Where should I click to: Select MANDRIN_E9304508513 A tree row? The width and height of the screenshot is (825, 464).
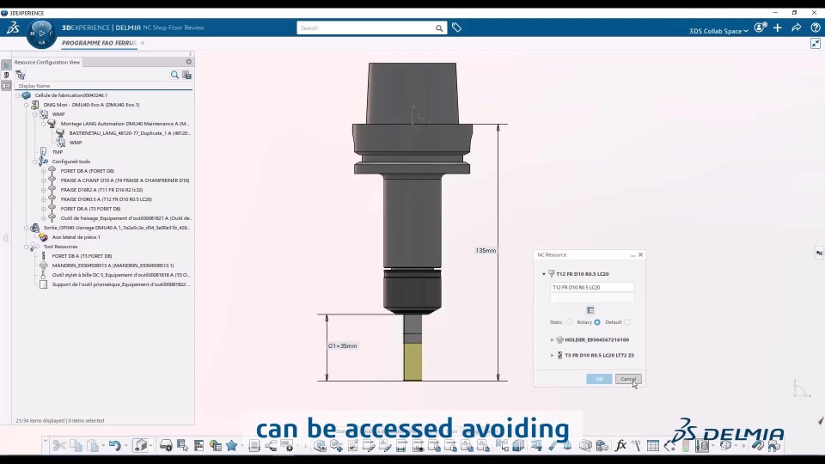coord(113,266)
